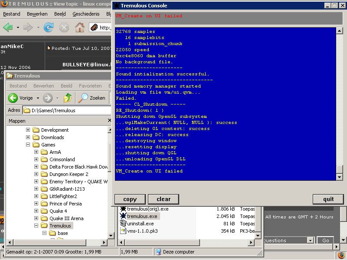Click Explorer address field D:\Games\Tremulous
This screenshot has height=260, width=347.
point(67,110)
